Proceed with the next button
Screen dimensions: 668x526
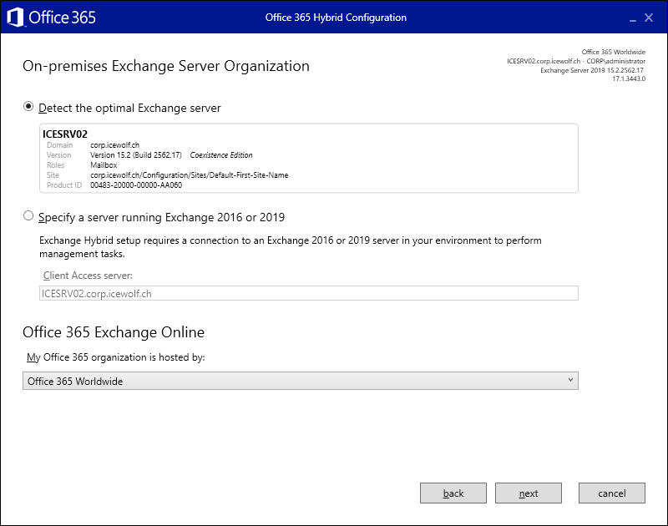529,493
